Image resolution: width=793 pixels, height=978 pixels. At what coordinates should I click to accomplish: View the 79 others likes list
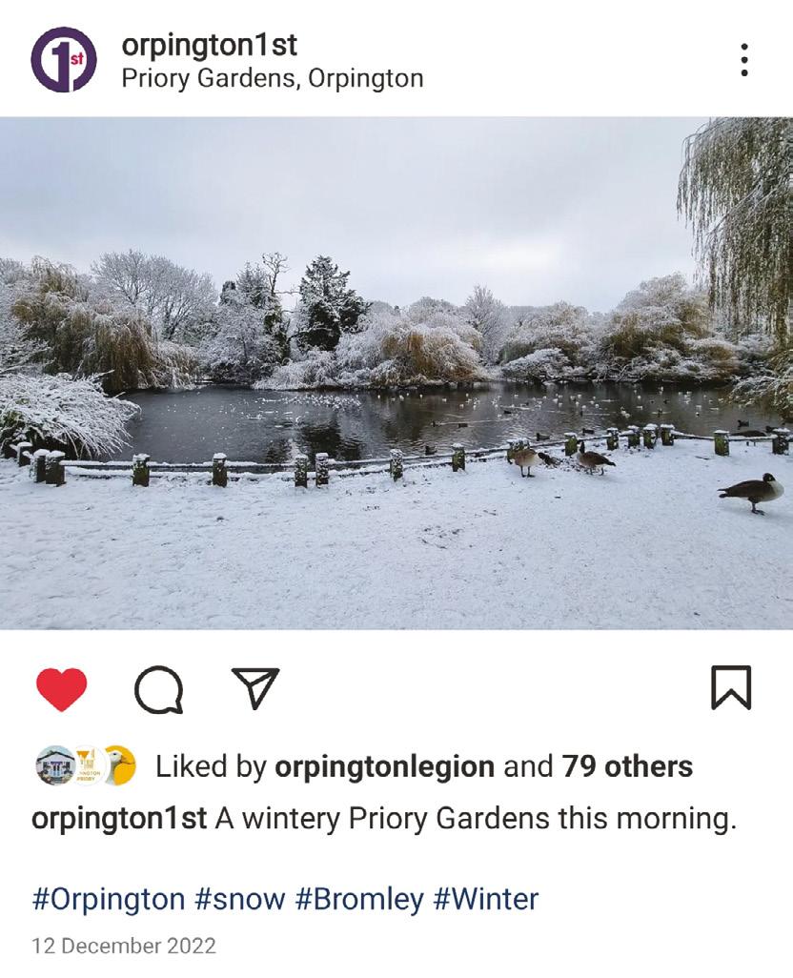[x=627, y=766]
